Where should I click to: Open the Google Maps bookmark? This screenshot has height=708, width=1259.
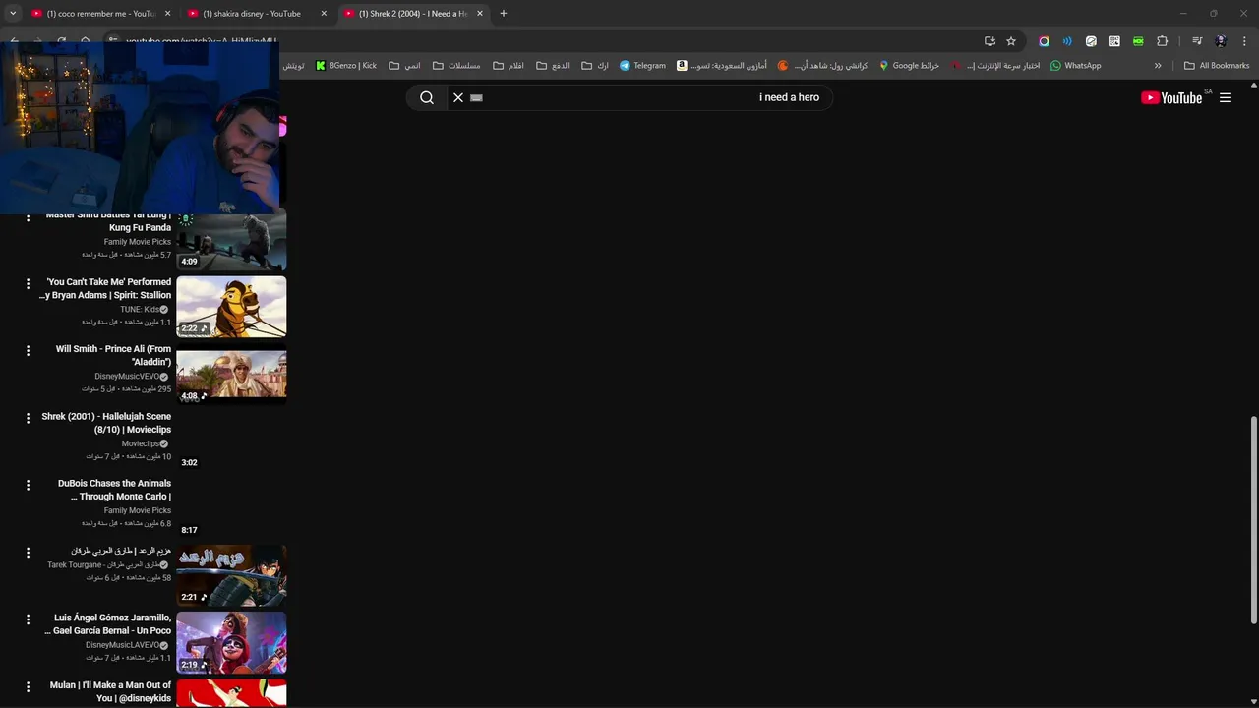click(909, 66)
